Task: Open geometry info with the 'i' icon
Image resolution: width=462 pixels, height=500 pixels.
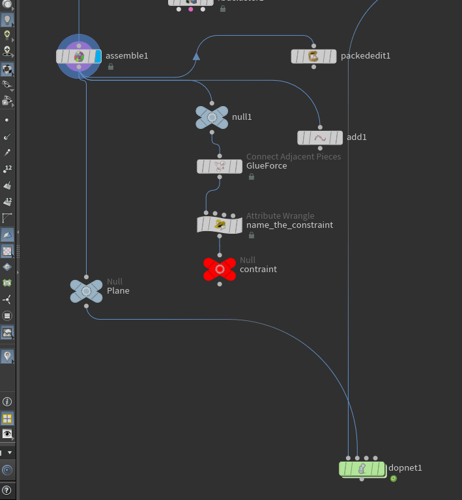Action: coord(7,402)
